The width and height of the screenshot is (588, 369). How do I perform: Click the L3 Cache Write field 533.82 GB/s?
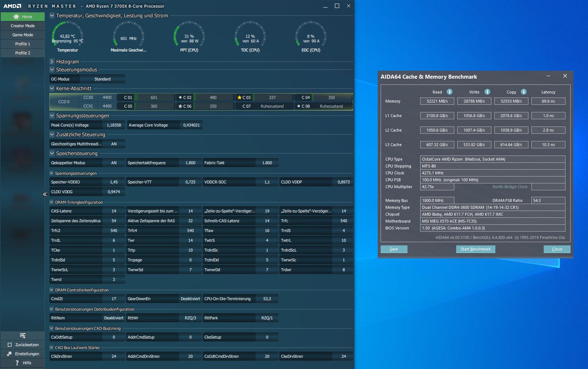474,145
